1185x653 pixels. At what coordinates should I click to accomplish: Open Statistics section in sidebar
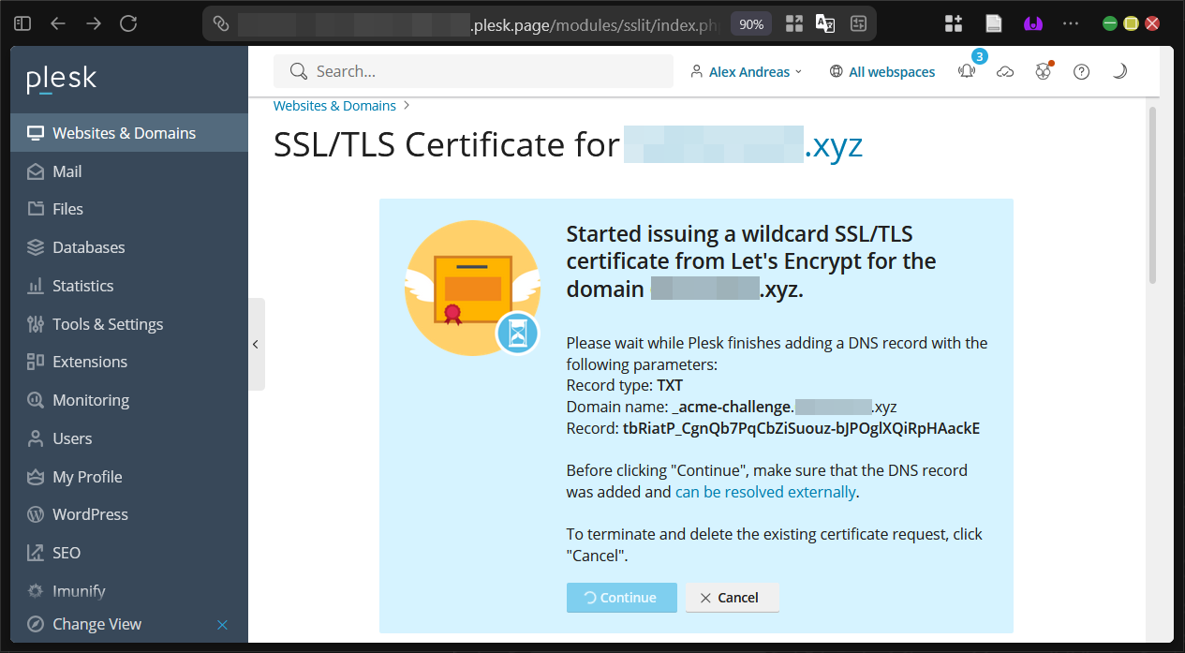tap(129, 286)
